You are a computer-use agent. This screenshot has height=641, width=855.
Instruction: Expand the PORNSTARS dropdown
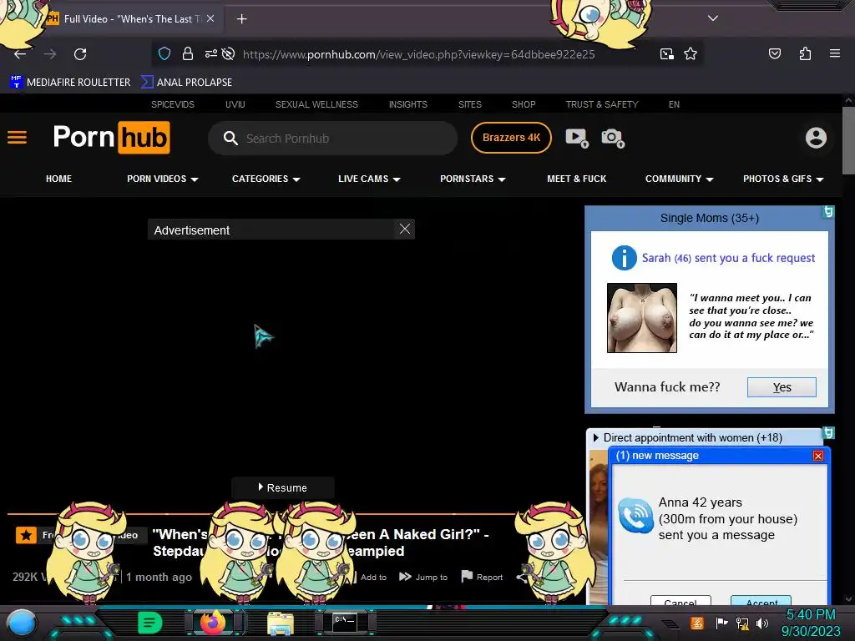click(473, 179)
